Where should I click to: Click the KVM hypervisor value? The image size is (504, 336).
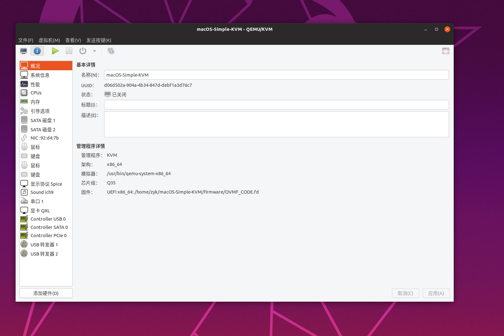112,155
